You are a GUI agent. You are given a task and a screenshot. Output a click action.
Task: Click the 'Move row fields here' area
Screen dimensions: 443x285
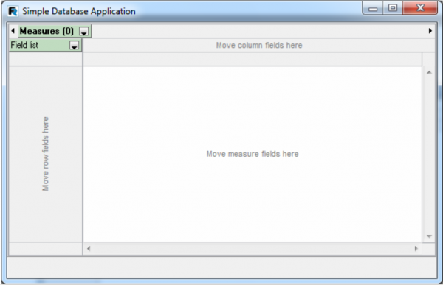(x=46, y=154)
